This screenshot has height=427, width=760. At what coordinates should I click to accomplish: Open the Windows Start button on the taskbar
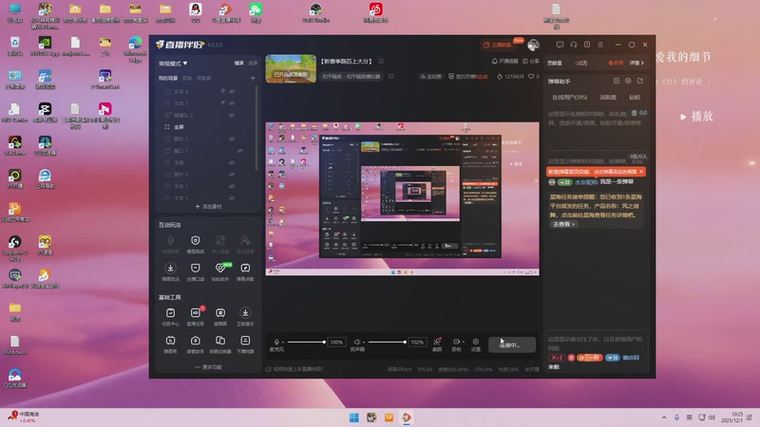pyautogui.click(x=354, y=418)
